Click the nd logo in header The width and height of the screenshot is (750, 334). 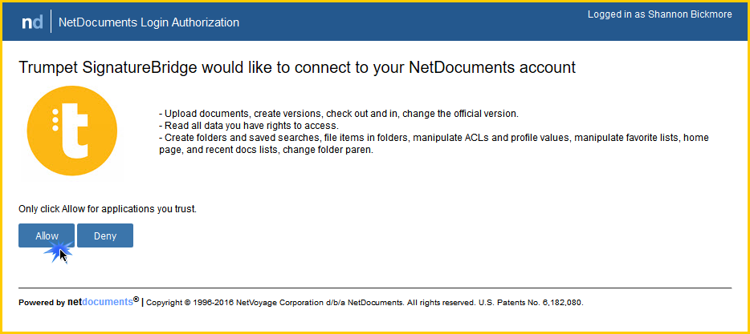[x=33, y=22]
